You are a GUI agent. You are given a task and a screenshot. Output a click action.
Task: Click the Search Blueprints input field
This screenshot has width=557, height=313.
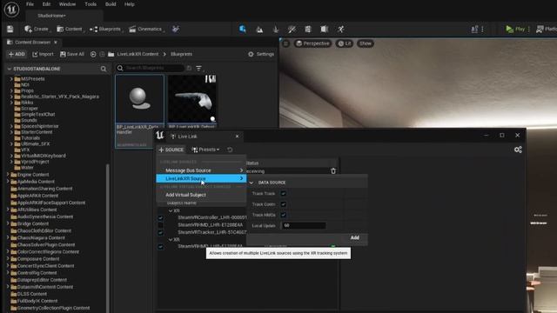click(x=150, y=68)
